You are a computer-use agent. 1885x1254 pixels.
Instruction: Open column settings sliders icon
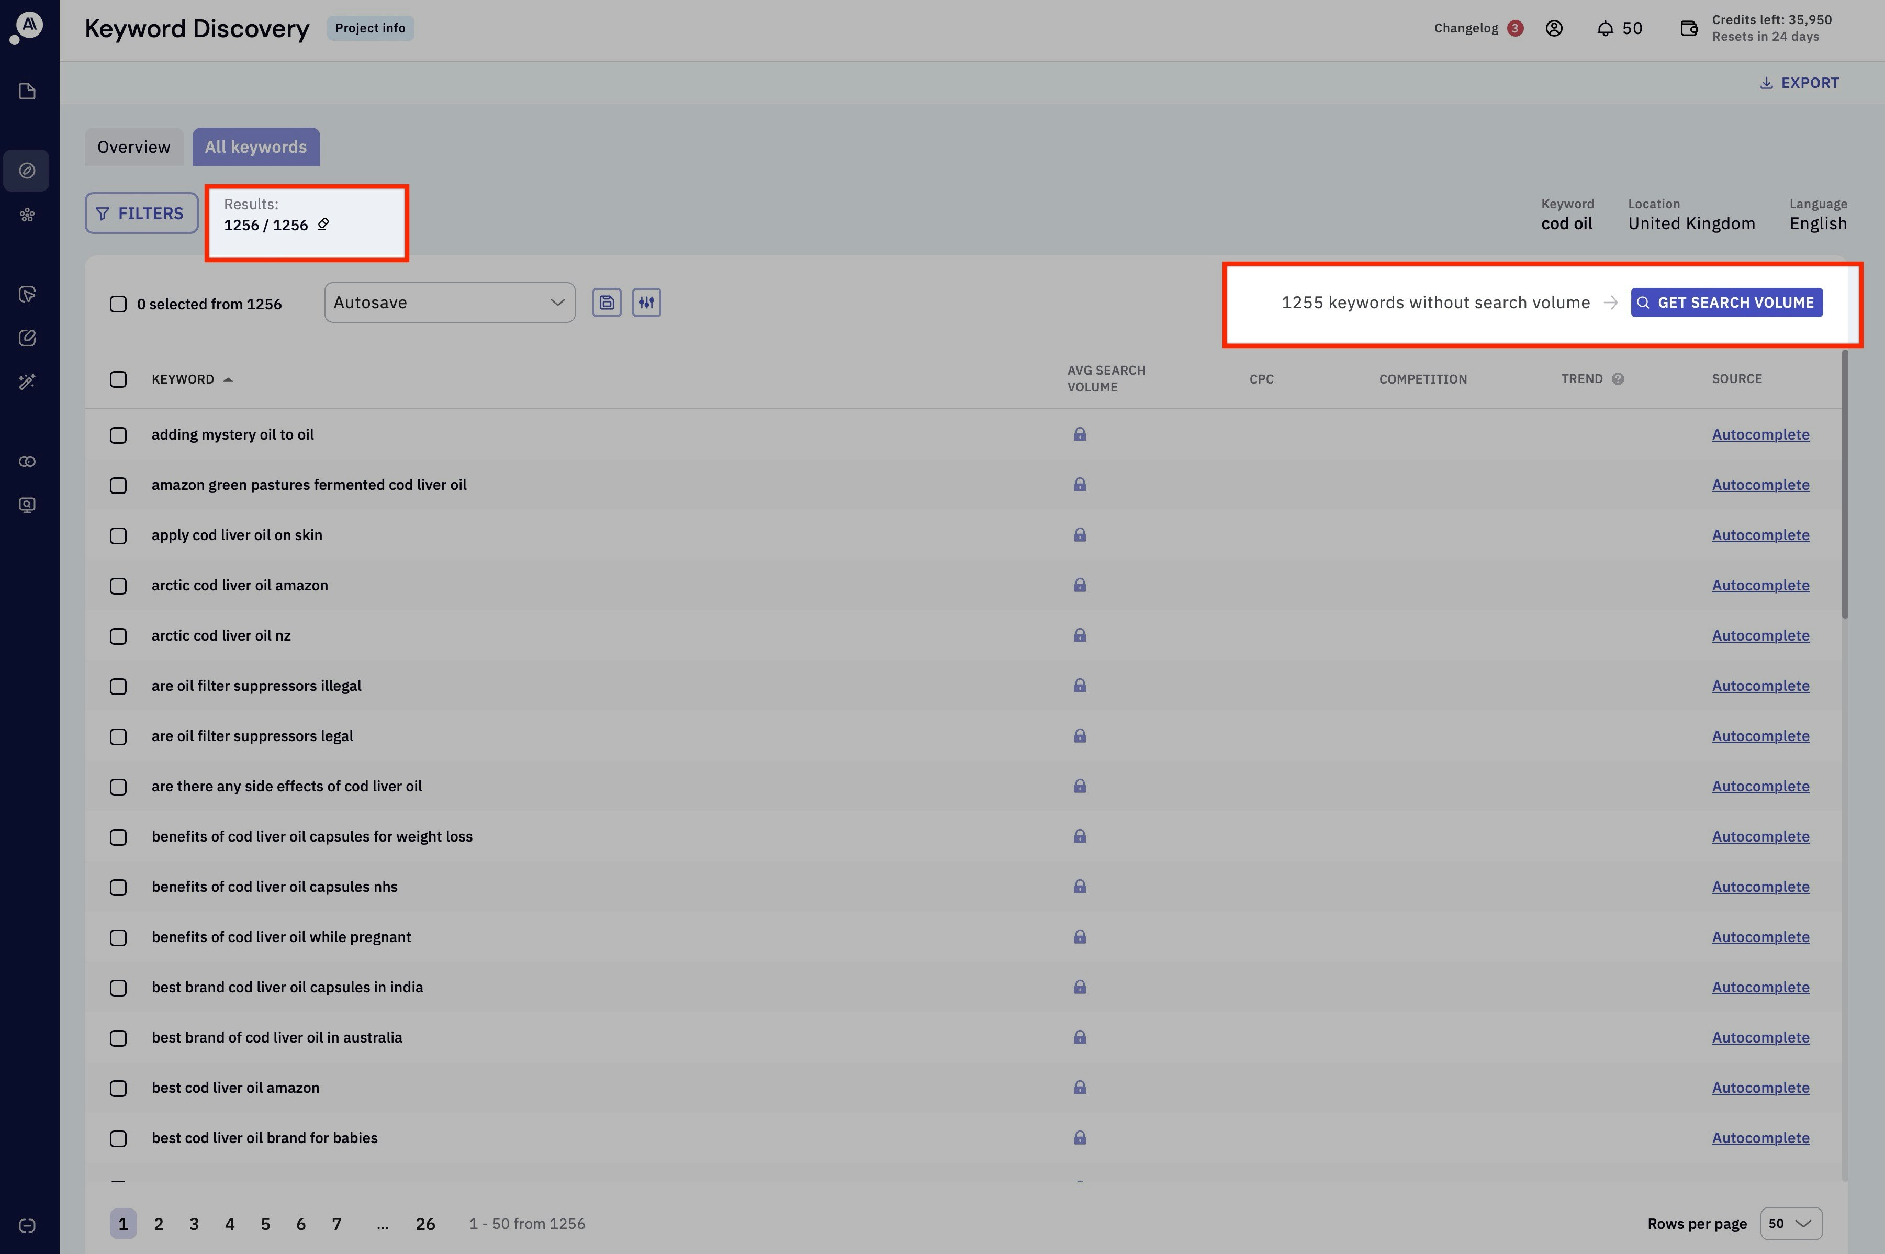click(646, 303)
